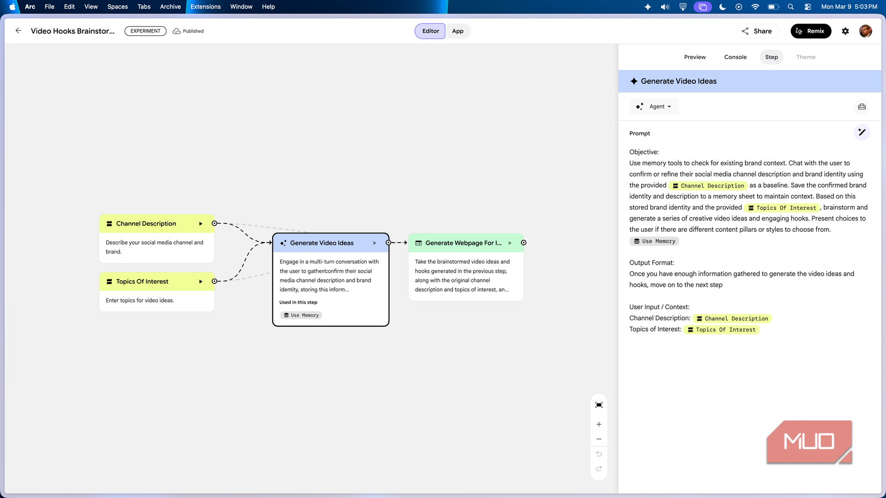Click the Topics Of Interest output port

214,281
